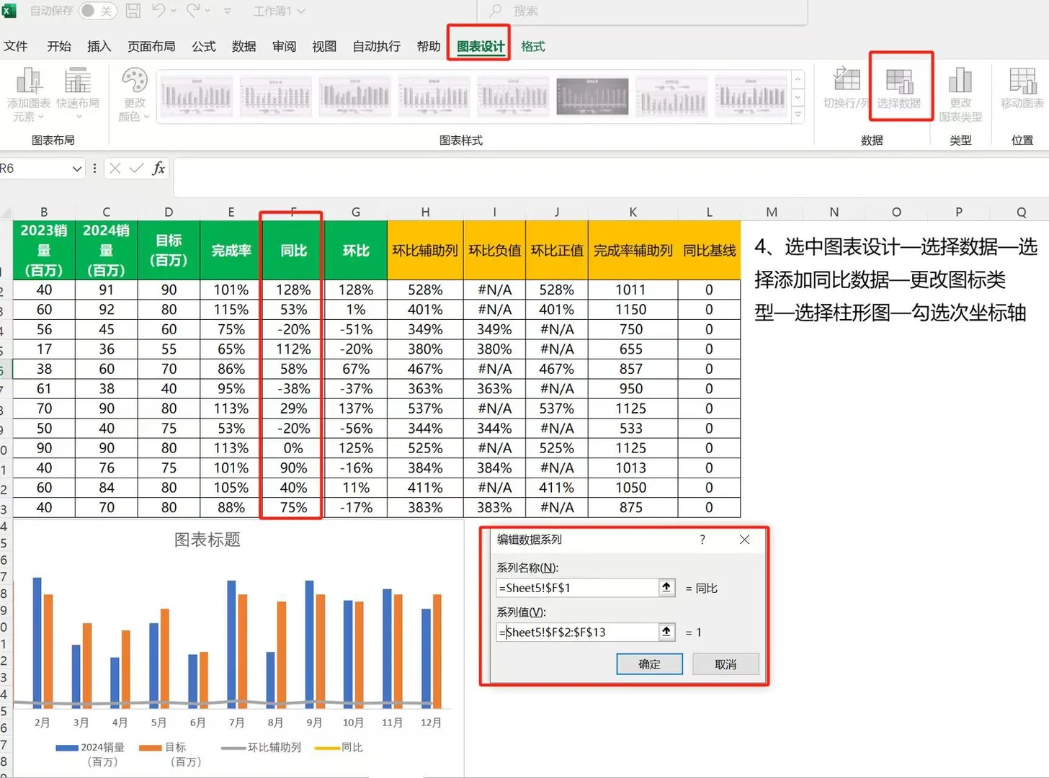This screenshot has height=778, width=1049.
Task: Select the last chart style thumbnail
Action: click(751, 97)
